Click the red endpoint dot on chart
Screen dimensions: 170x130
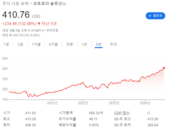164,68
